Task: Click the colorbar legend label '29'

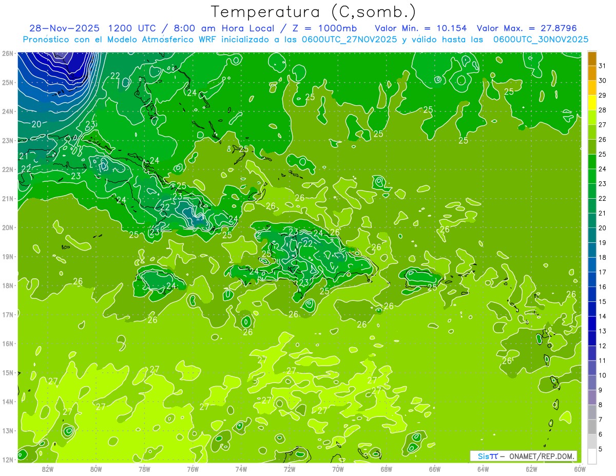Action: [x=603, y=96]
